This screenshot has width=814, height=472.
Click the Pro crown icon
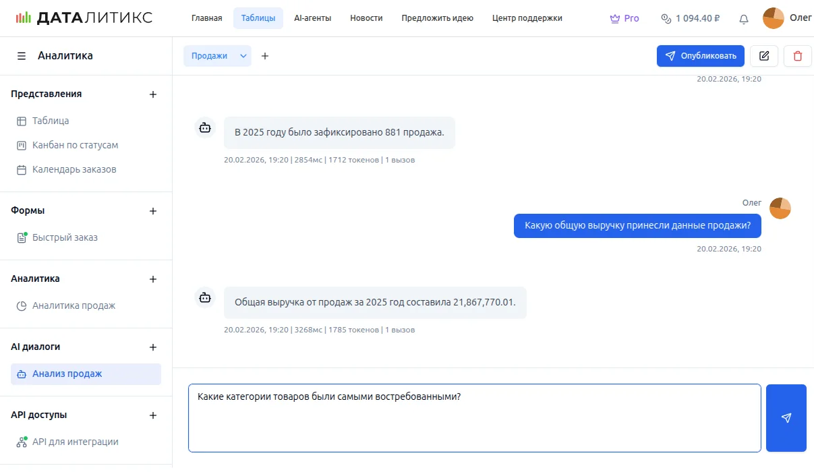tap(614, 19)
